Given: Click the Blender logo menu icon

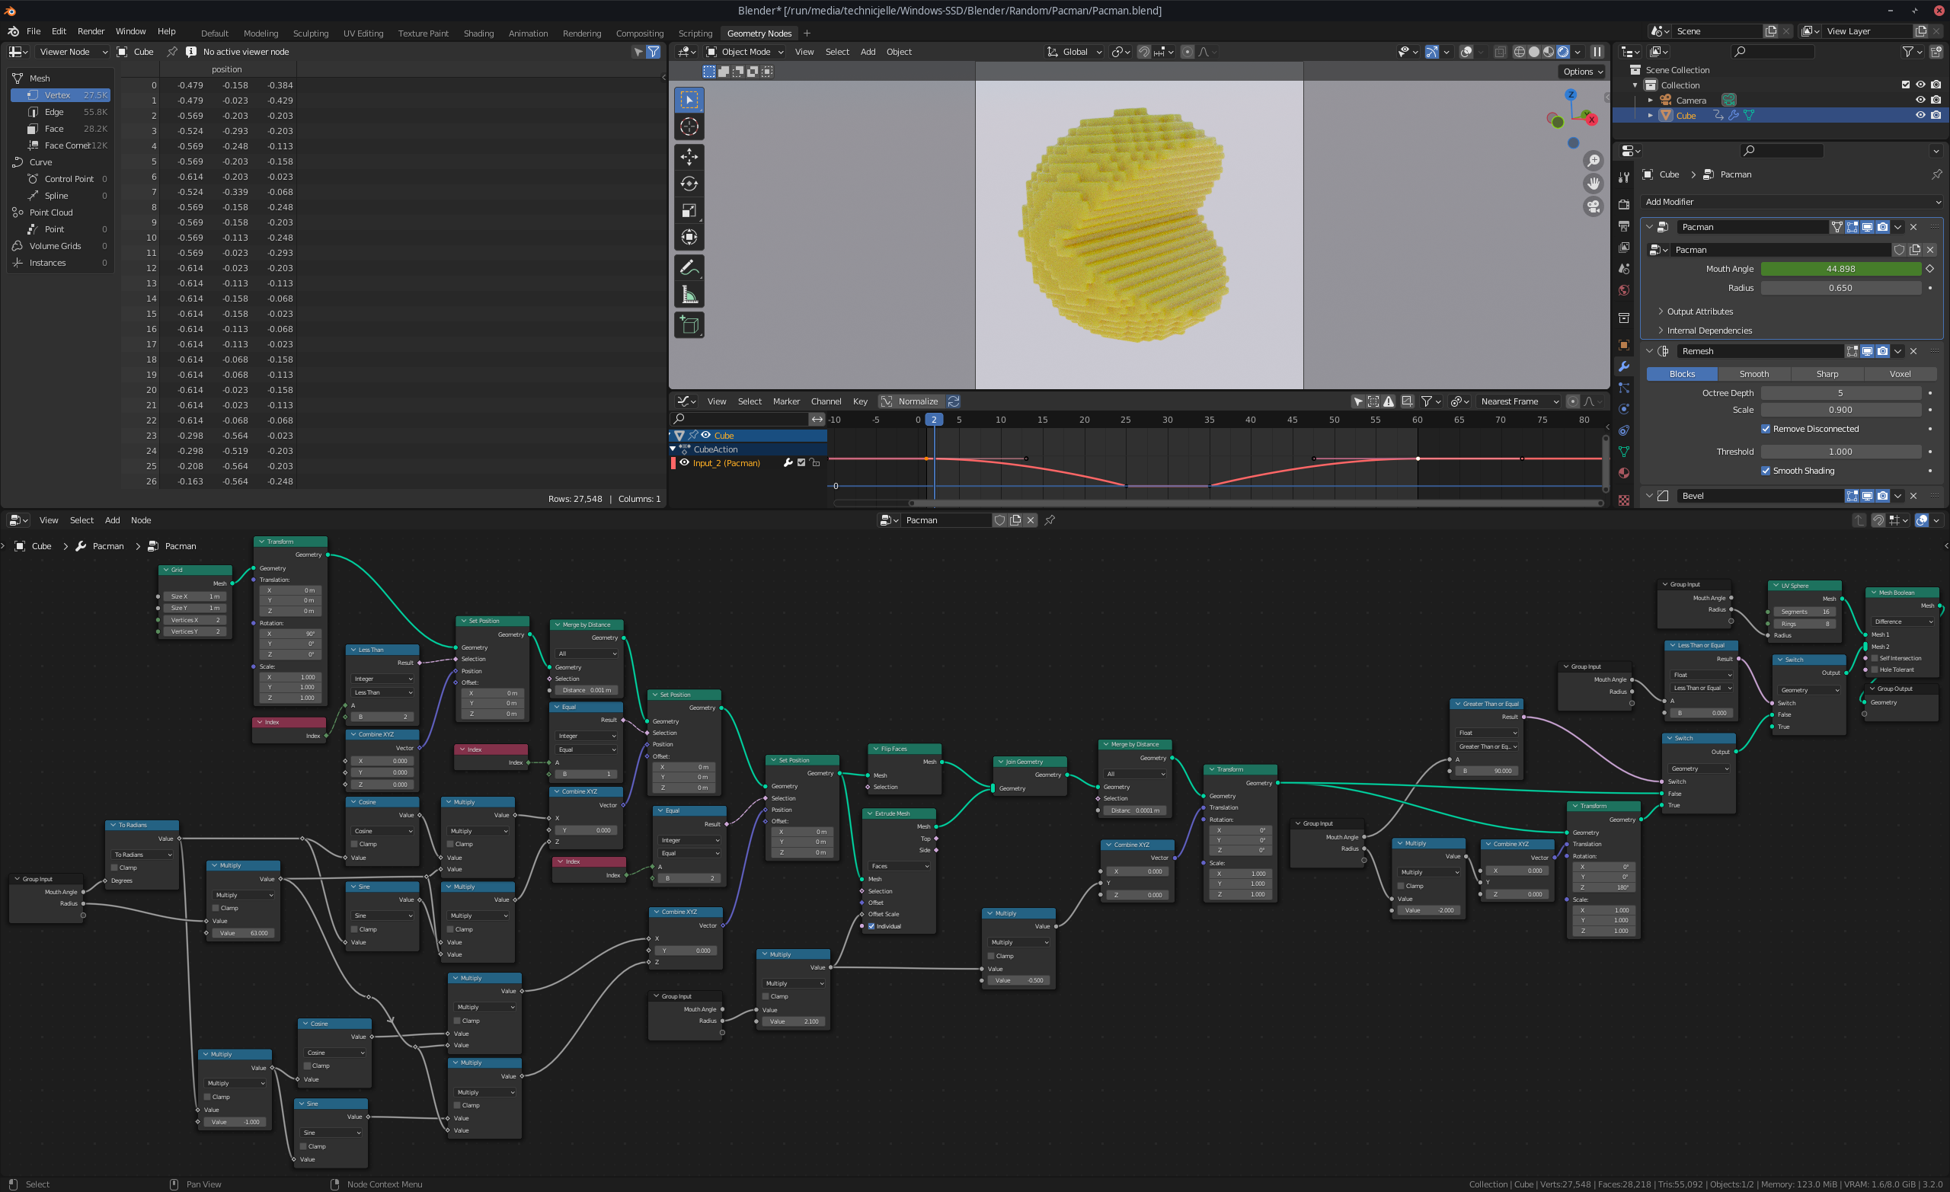Looking at the screenshot, I should [x=14, y=32].
